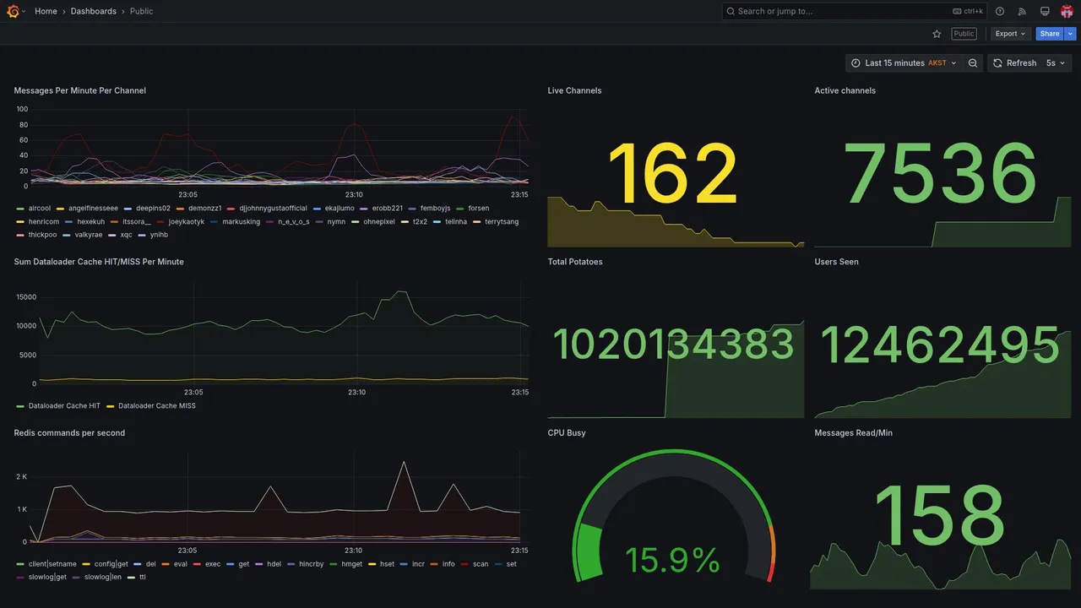Click the blue Share button
This screenshot has height=608, width=1081.
coord(1050,34)
